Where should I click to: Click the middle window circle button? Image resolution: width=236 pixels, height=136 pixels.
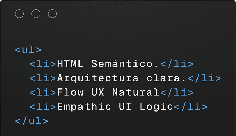pyautogui.click(x=36, y=14)
